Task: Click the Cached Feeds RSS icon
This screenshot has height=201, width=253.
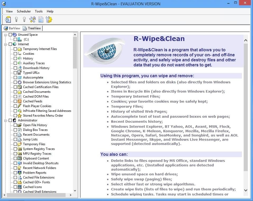Action: point(20,101)
